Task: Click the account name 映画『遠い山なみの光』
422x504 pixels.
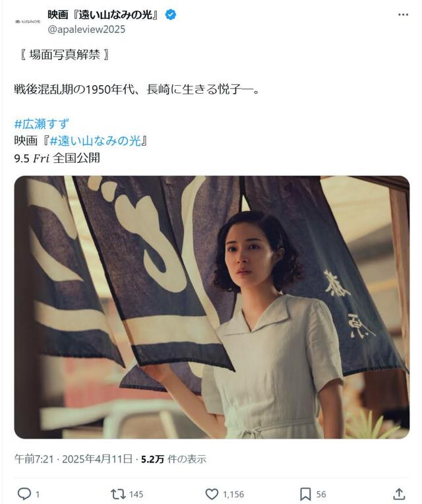Action: [104, 15]
